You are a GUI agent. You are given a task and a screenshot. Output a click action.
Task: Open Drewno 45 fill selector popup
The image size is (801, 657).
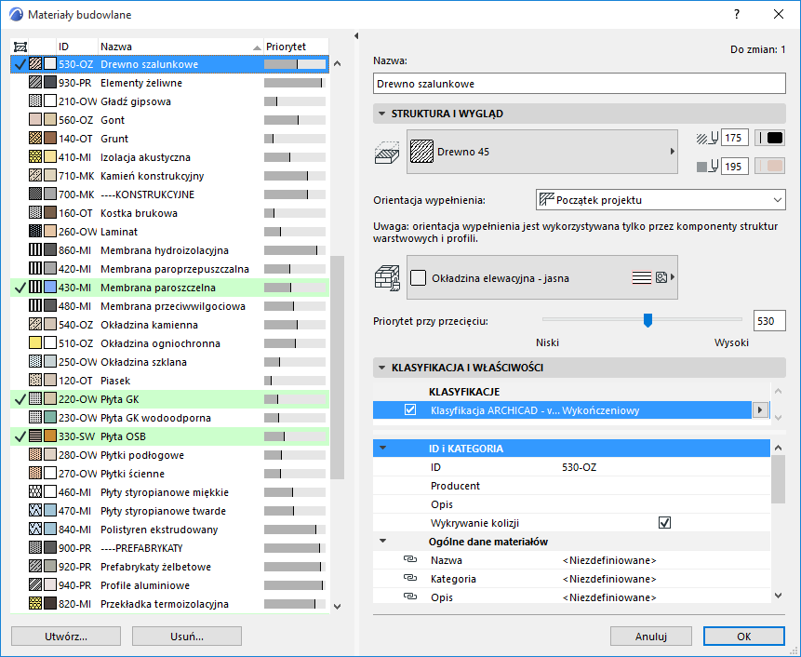[542, 152]
